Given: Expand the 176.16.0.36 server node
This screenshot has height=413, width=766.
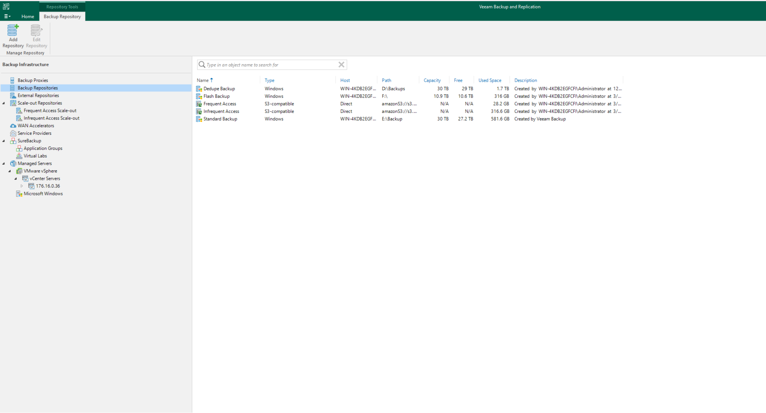Looking at the screenshot, I should pos(22,186).
